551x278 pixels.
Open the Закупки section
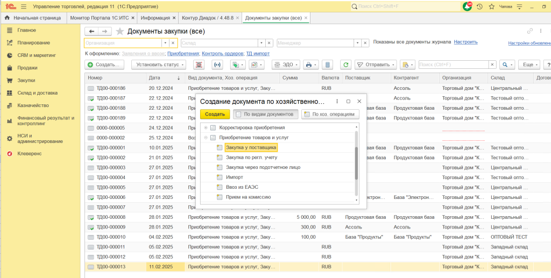click(x=26, y=80)
